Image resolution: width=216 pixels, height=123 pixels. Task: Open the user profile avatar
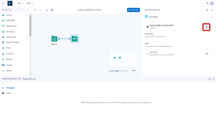212,3
